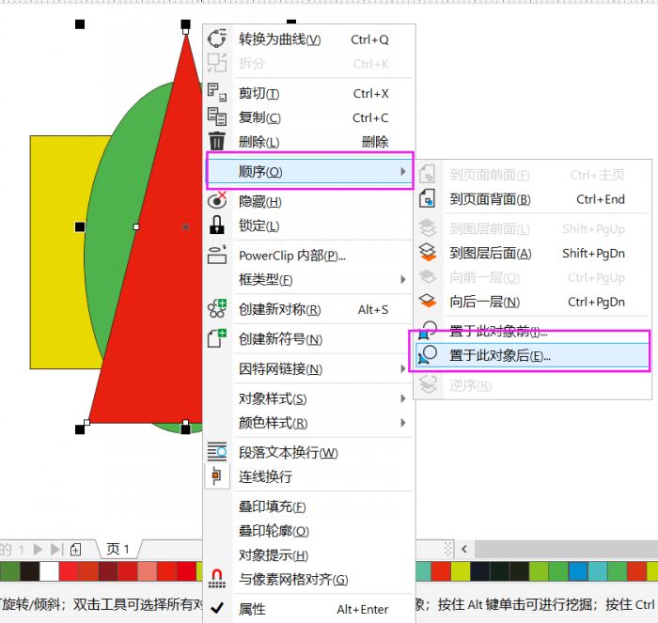Screen dimensions: 658x623
Task: Click the Cut scissors icon
Action: click(x=217, y=93)
